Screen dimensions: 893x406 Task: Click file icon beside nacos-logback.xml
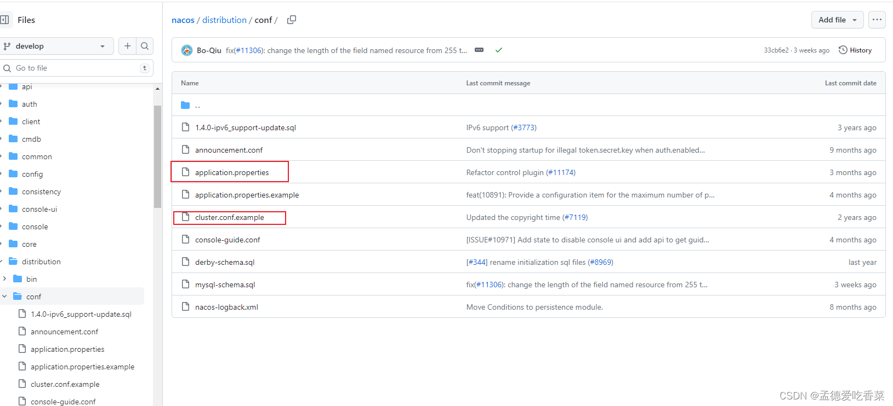coord(185,307)
